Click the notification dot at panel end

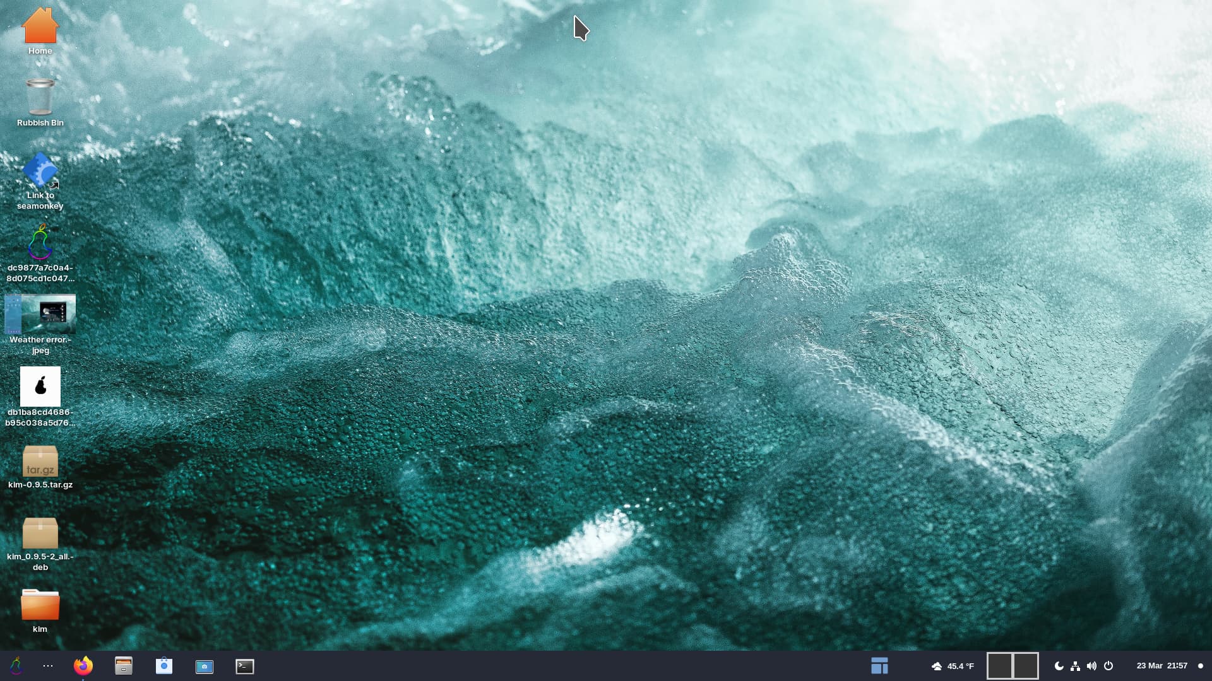[x=1201, y=666]
